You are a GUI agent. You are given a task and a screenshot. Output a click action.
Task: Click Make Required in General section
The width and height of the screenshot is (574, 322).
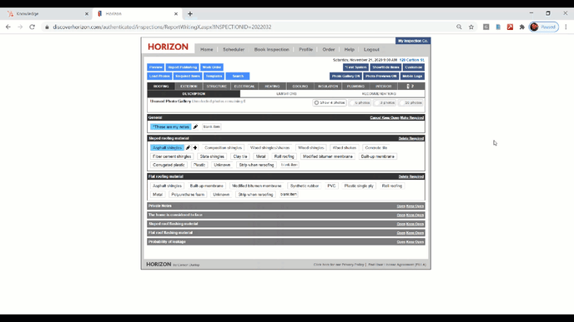(x=412, y=117)
